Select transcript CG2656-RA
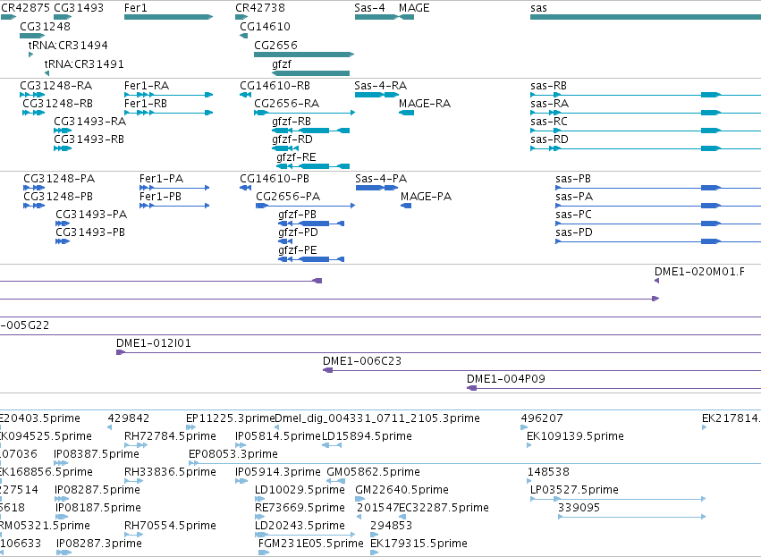The width and height of the screenshot is (761, 557). coord(304,113)
